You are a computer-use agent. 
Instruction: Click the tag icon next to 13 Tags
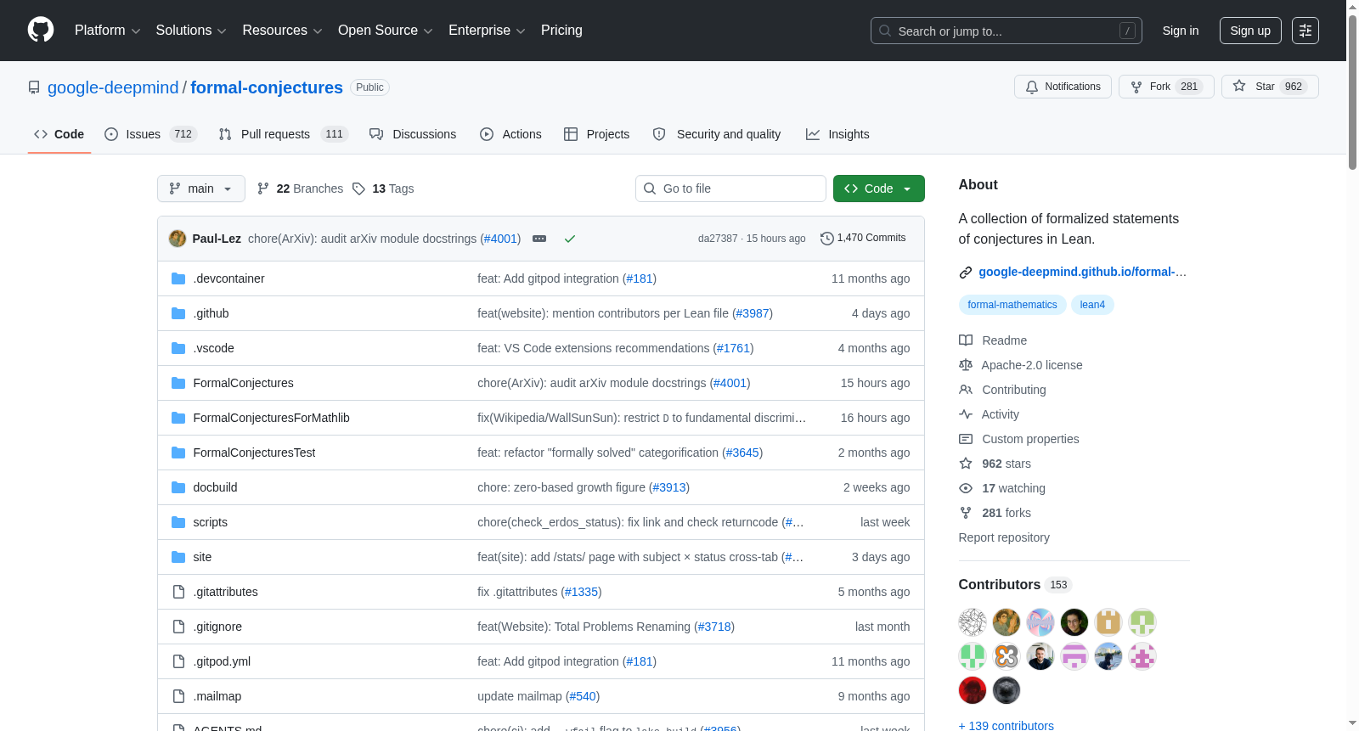click(358, 188)
